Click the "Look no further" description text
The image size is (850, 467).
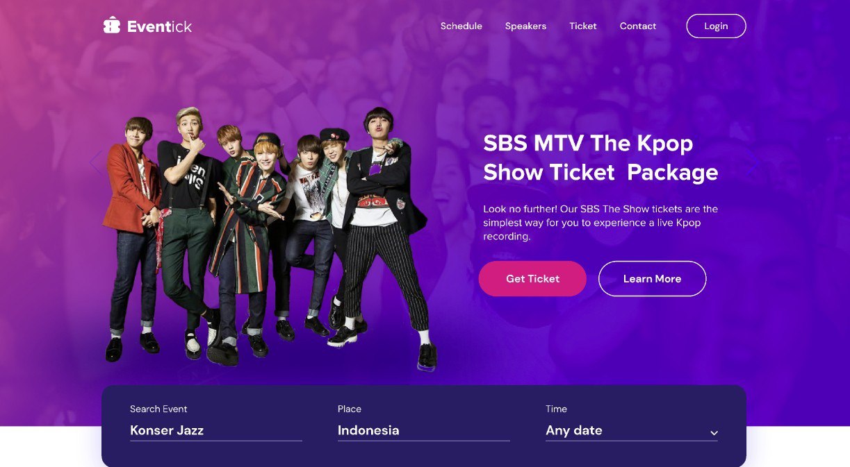[600, 223]
